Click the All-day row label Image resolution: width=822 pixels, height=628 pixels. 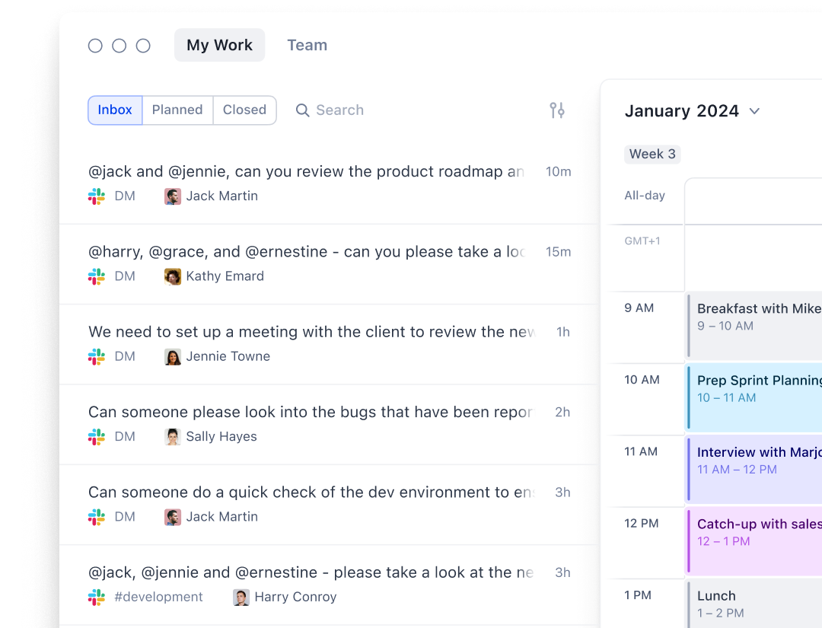tap(645, 196)
